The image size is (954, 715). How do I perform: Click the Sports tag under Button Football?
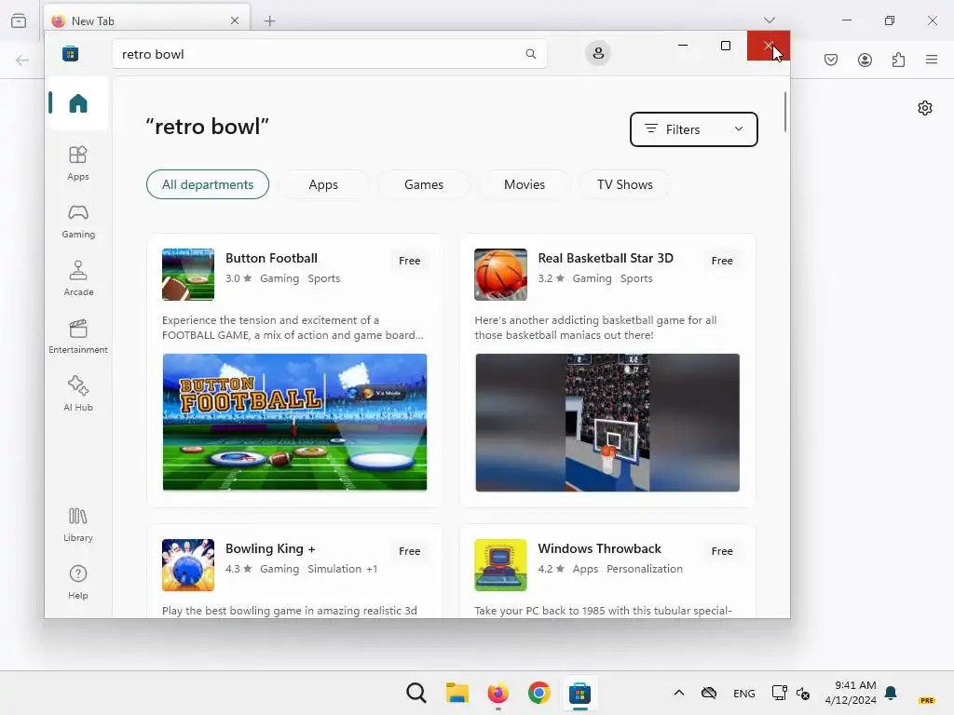click(x=323, y=278)
